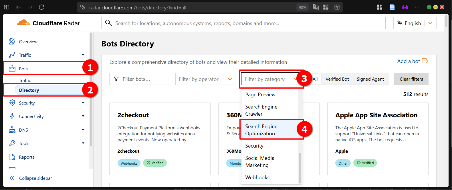Select the Directory item under Bots
Image resolution: width=452 pixels, height=190 pixels.
coord(29,90)
